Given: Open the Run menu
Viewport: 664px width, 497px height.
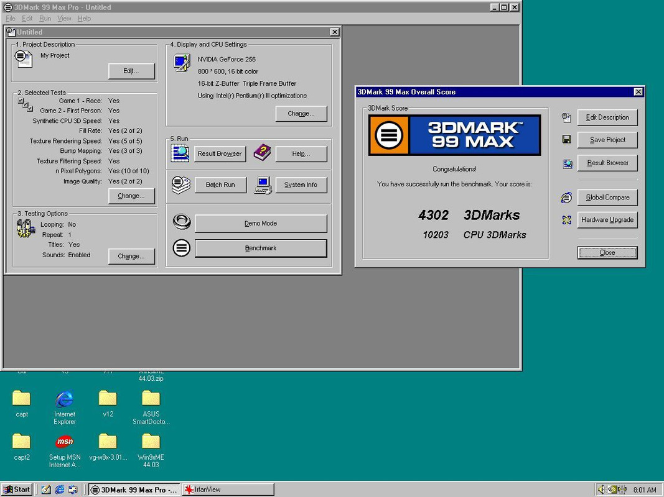Looking at the screenshot, I should pyautogui.click(x=45, y=19).
